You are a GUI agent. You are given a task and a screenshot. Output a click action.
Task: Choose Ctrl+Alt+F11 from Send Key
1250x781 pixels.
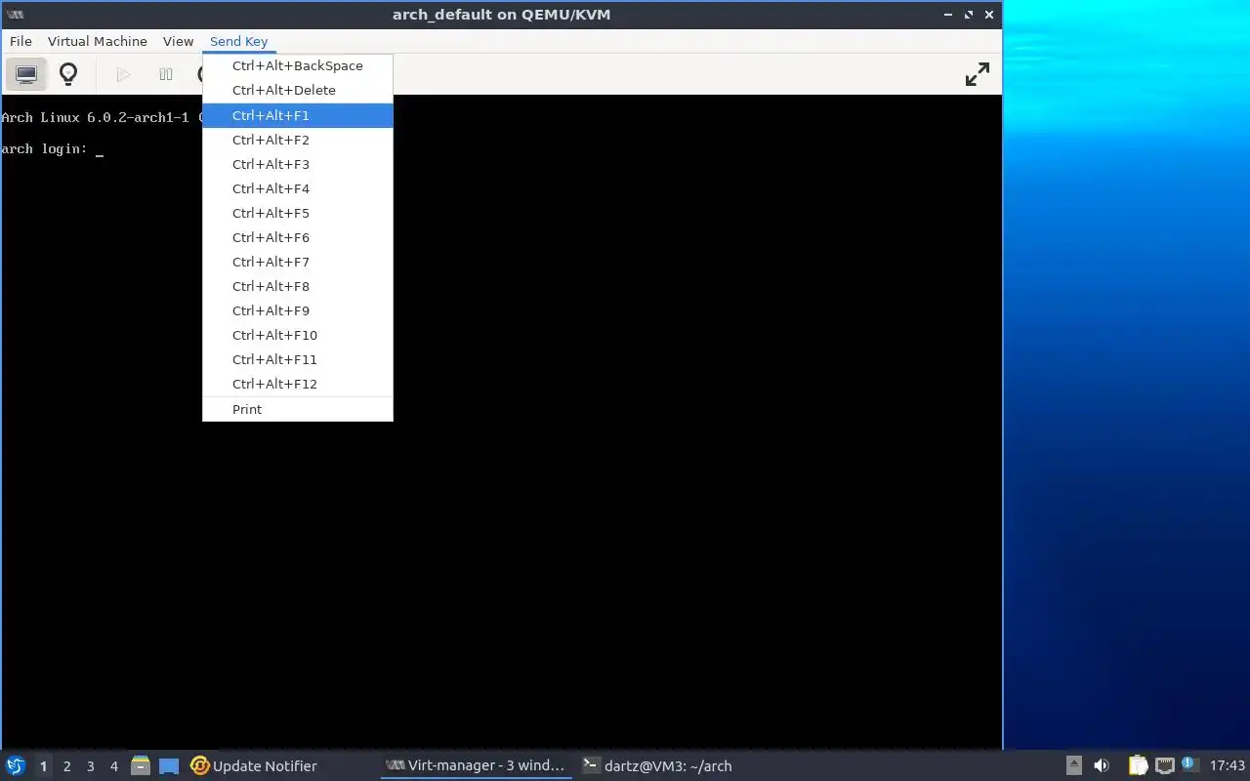tap(298, 359)
